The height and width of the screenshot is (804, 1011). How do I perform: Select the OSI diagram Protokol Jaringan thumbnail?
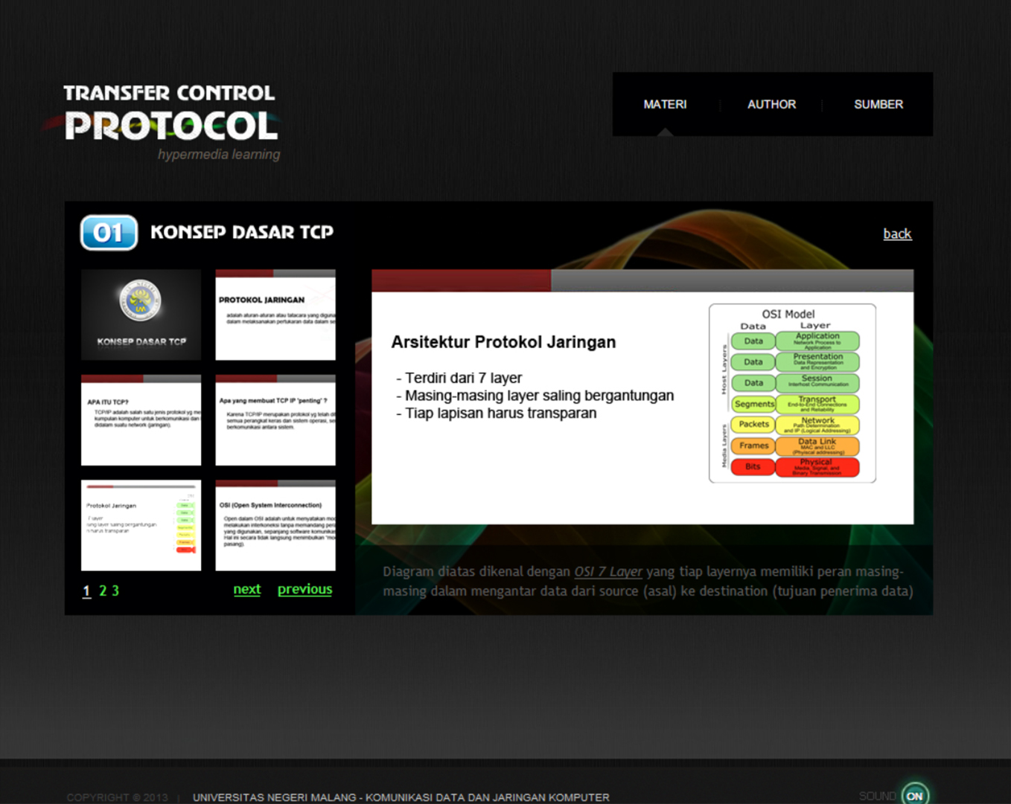pyautogui.click(x=141, y=525)
